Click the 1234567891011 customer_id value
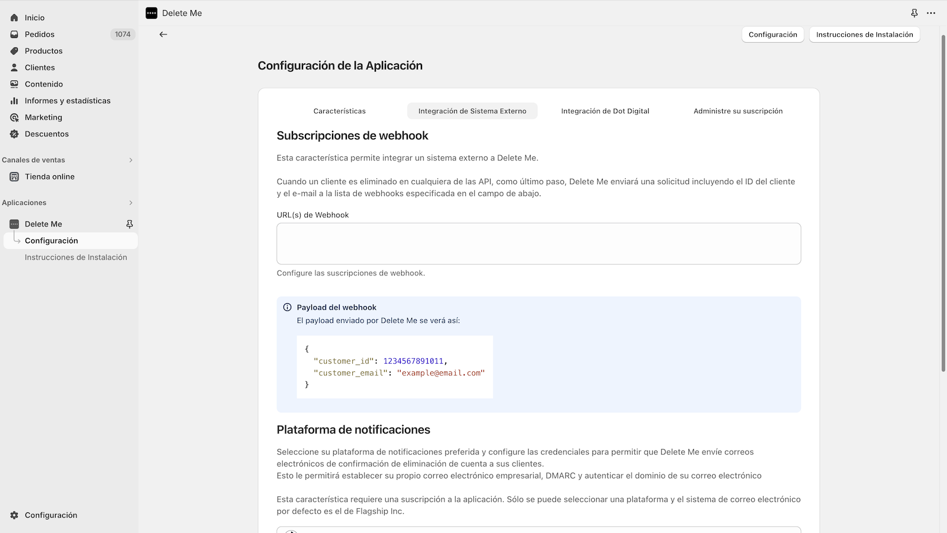This screenshot has width=947, height=533. (x=413, y=361)
